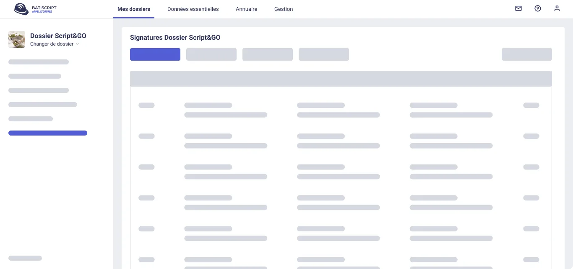The image size is (573, 269).
Task: Open the Gestion tab
Action: [284, 9]
